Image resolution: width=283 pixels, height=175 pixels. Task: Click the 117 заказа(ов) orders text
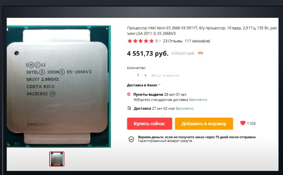(197, 41)
